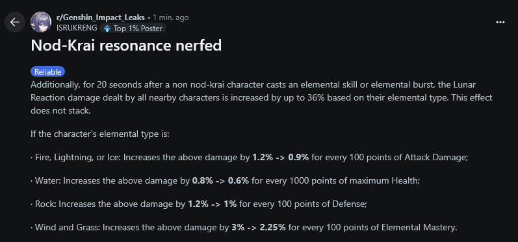This screenshot has height=242, width=518.
Task: Open the ISRUKRENG user profile
Action: tap(77, 28)
